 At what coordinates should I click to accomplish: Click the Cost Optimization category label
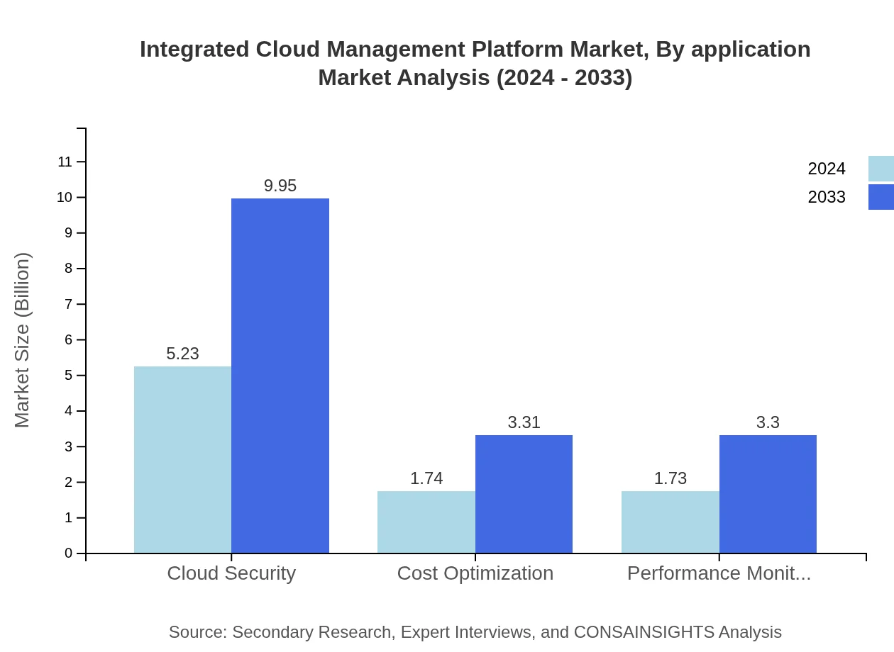pos(475,573)
